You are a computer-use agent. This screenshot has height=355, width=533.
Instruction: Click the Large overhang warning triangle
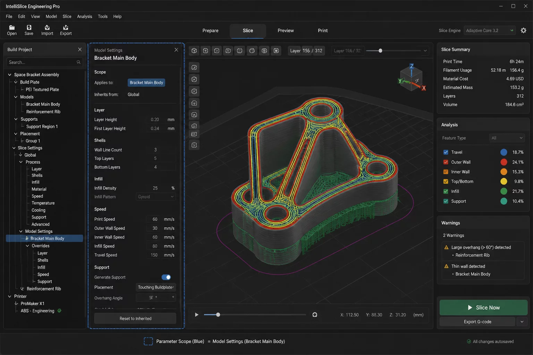[x=446, y=248]
